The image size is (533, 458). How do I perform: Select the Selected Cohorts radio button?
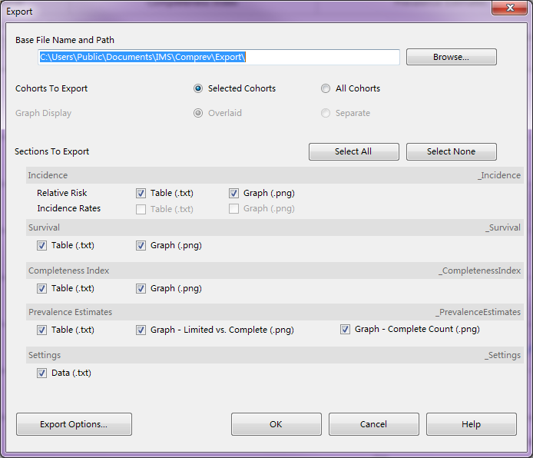[199, 88]
